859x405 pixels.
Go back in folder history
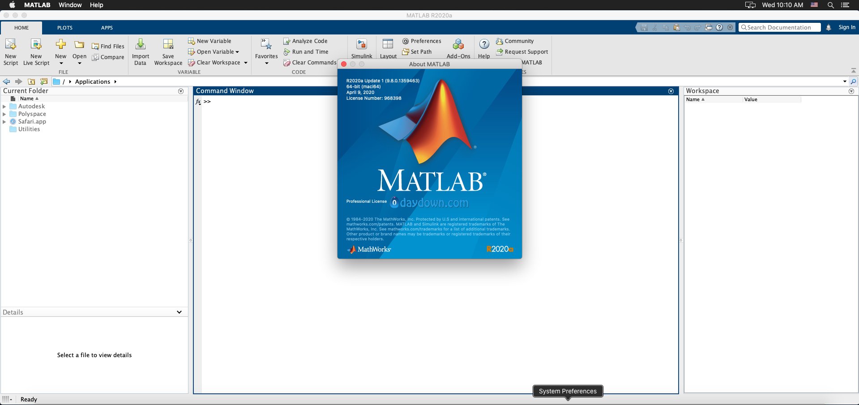click(x=7, y=81)
